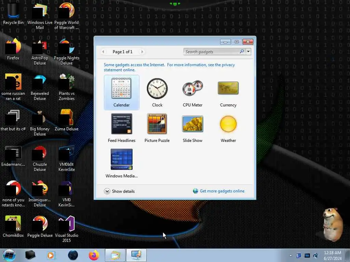
Task: Select ChomikBox desktop icon
Action: pos(13,226)
